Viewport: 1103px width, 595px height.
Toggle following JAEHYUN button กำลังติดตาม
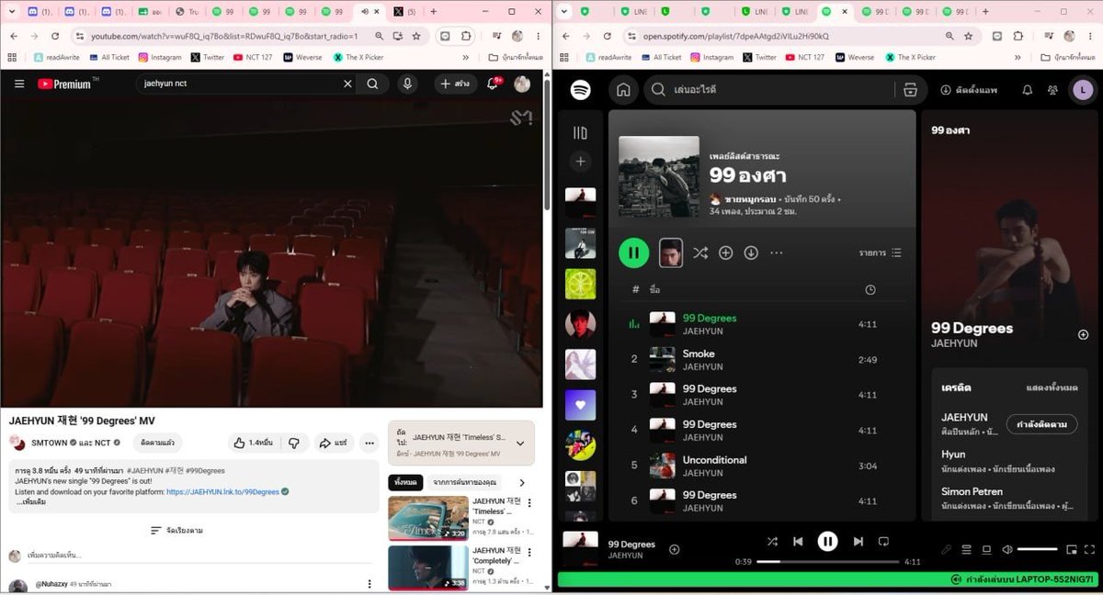(1041, 424)
